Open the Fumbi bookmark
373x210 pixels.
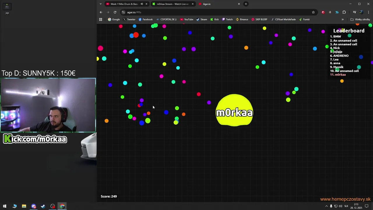(304, 20)
